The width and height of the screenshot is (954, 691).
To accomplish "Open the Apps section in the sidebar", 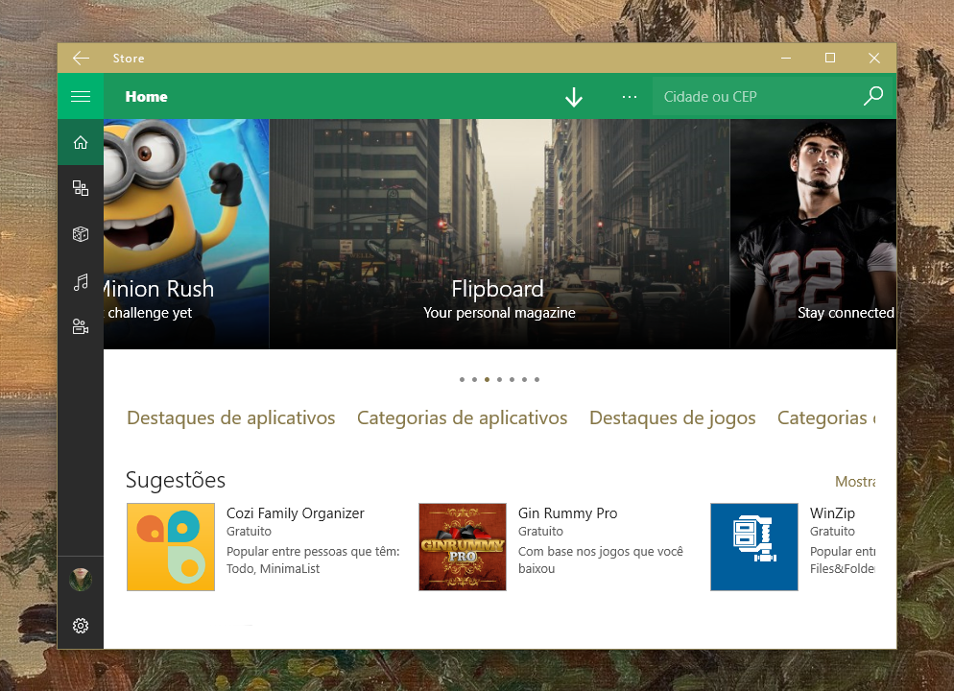I will (x=81, y=188).
